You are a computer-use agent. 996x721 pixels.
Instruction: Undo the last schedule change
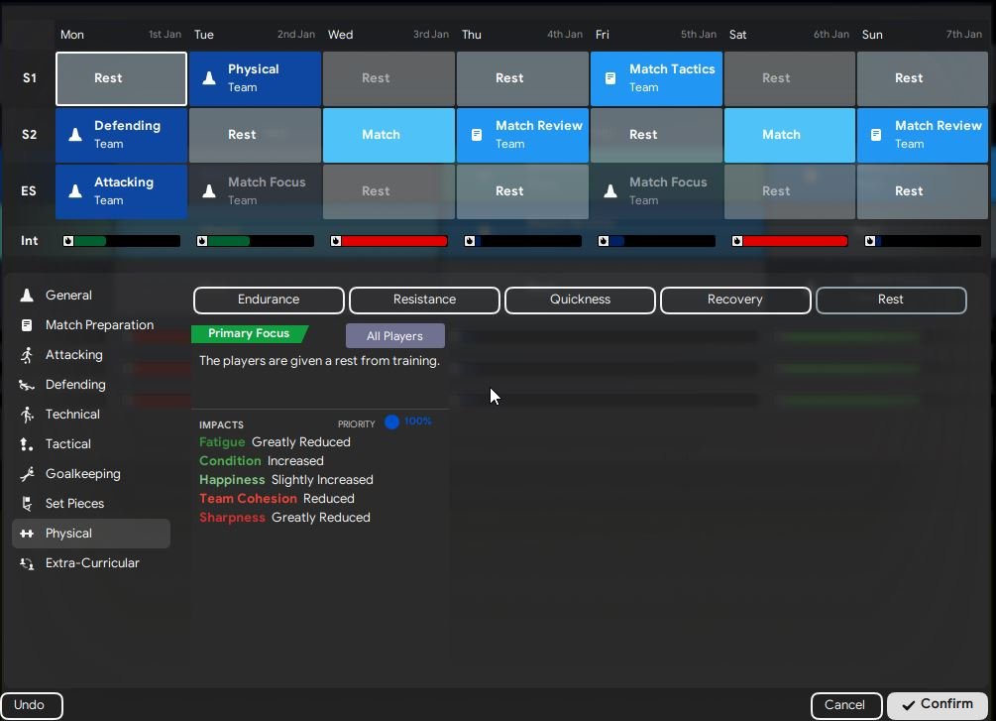(32, 705)
